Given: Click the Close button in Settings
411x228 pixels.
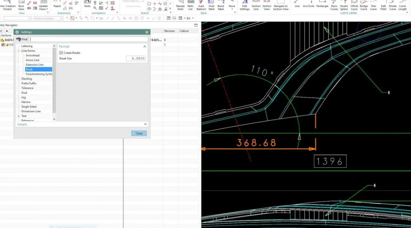Looking at the screenshot, I should tap(139, 133).
